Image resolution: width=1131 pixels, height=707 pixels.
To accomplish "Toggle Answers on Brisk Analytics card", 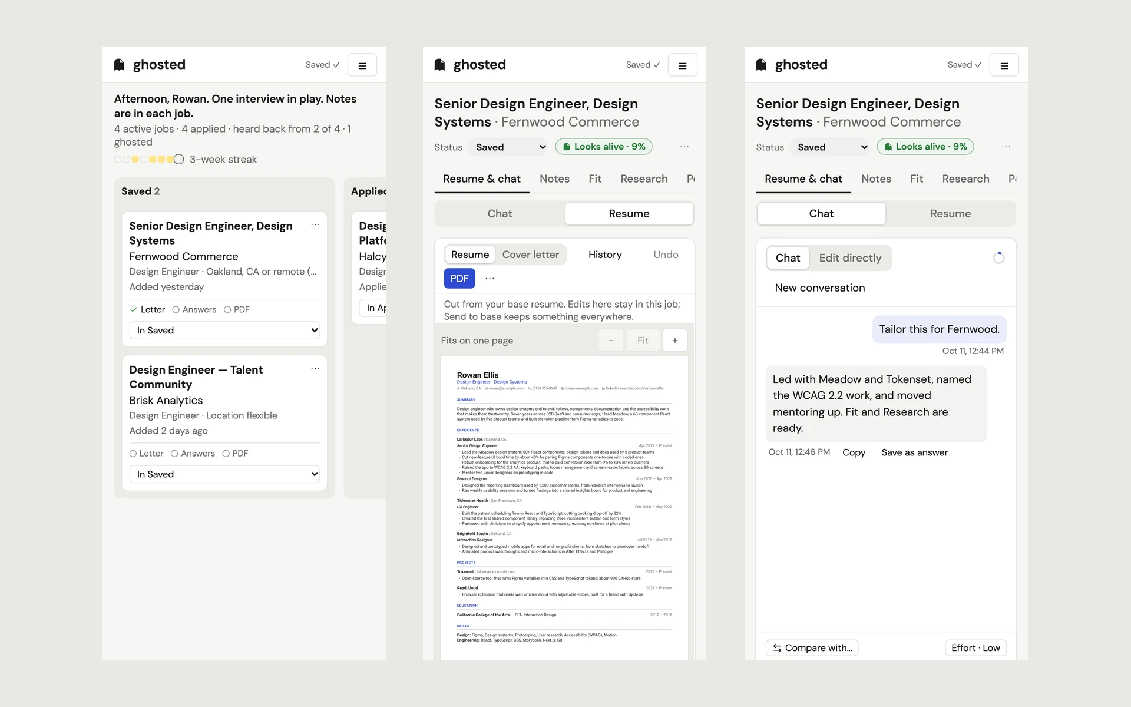I will pyautogui.click(x=193, y=453).
